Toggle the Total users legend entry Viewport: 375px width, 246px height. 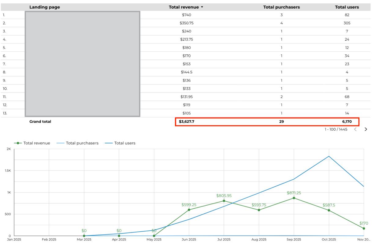point(121,143)
